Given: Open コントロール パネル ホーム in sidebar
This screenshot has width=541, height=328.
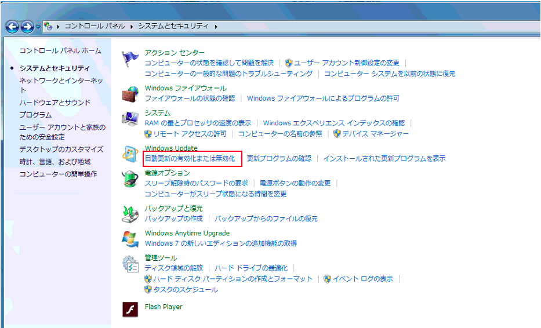Looking at the screenshot, I should point(60,50).
